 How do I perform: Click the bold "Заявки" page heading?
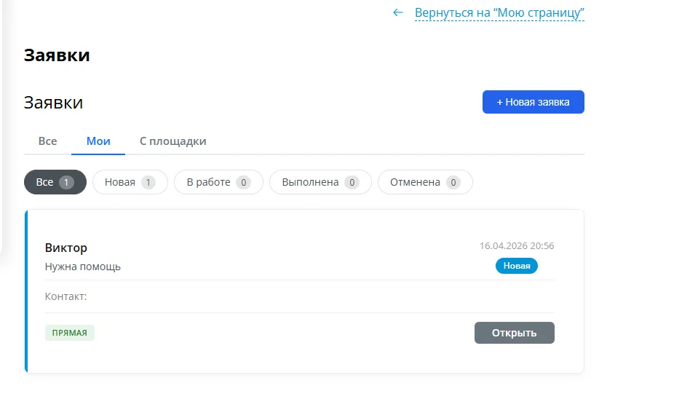[57, 55]
